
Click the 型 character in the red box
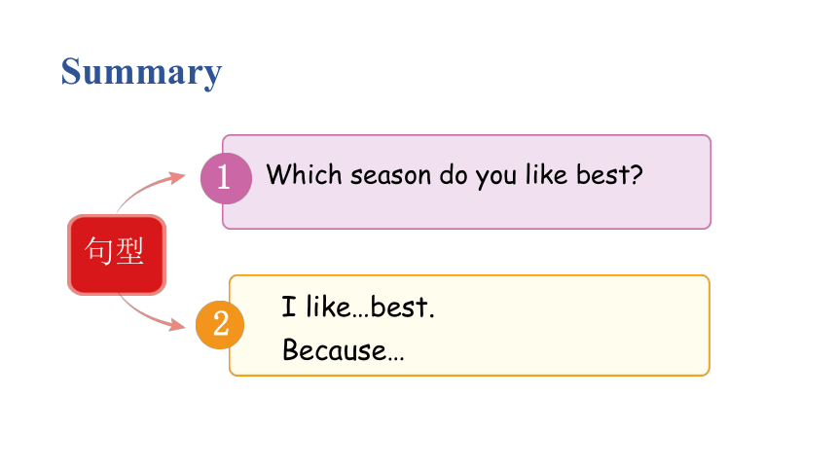pyautogui.click(x=129, y=250)
